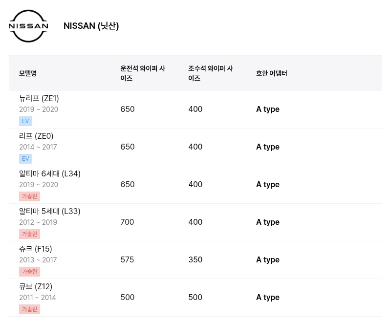Click the 가솔린 badge under 쥬크 (F15)
The height and width of the screenshot is (323, 391).
pyautogui.click(x=29, y=272)
